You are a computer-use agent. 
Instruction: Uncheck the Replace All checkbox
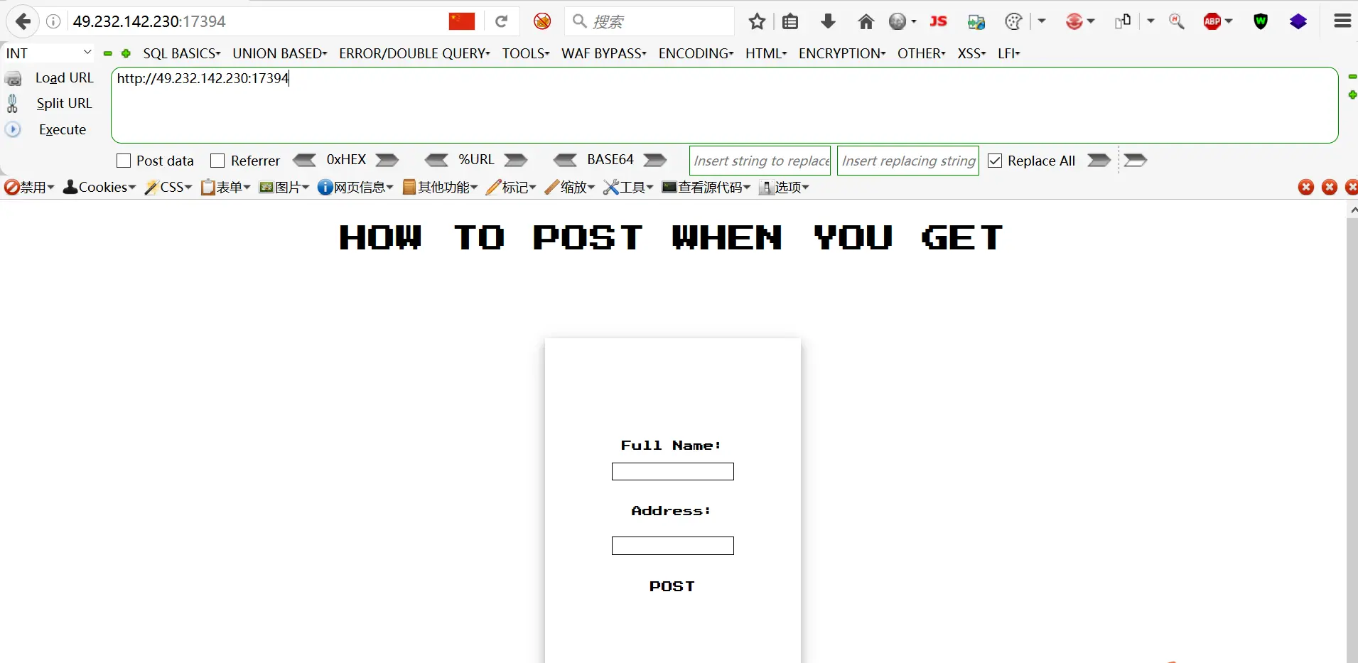(x=995, y=161)
